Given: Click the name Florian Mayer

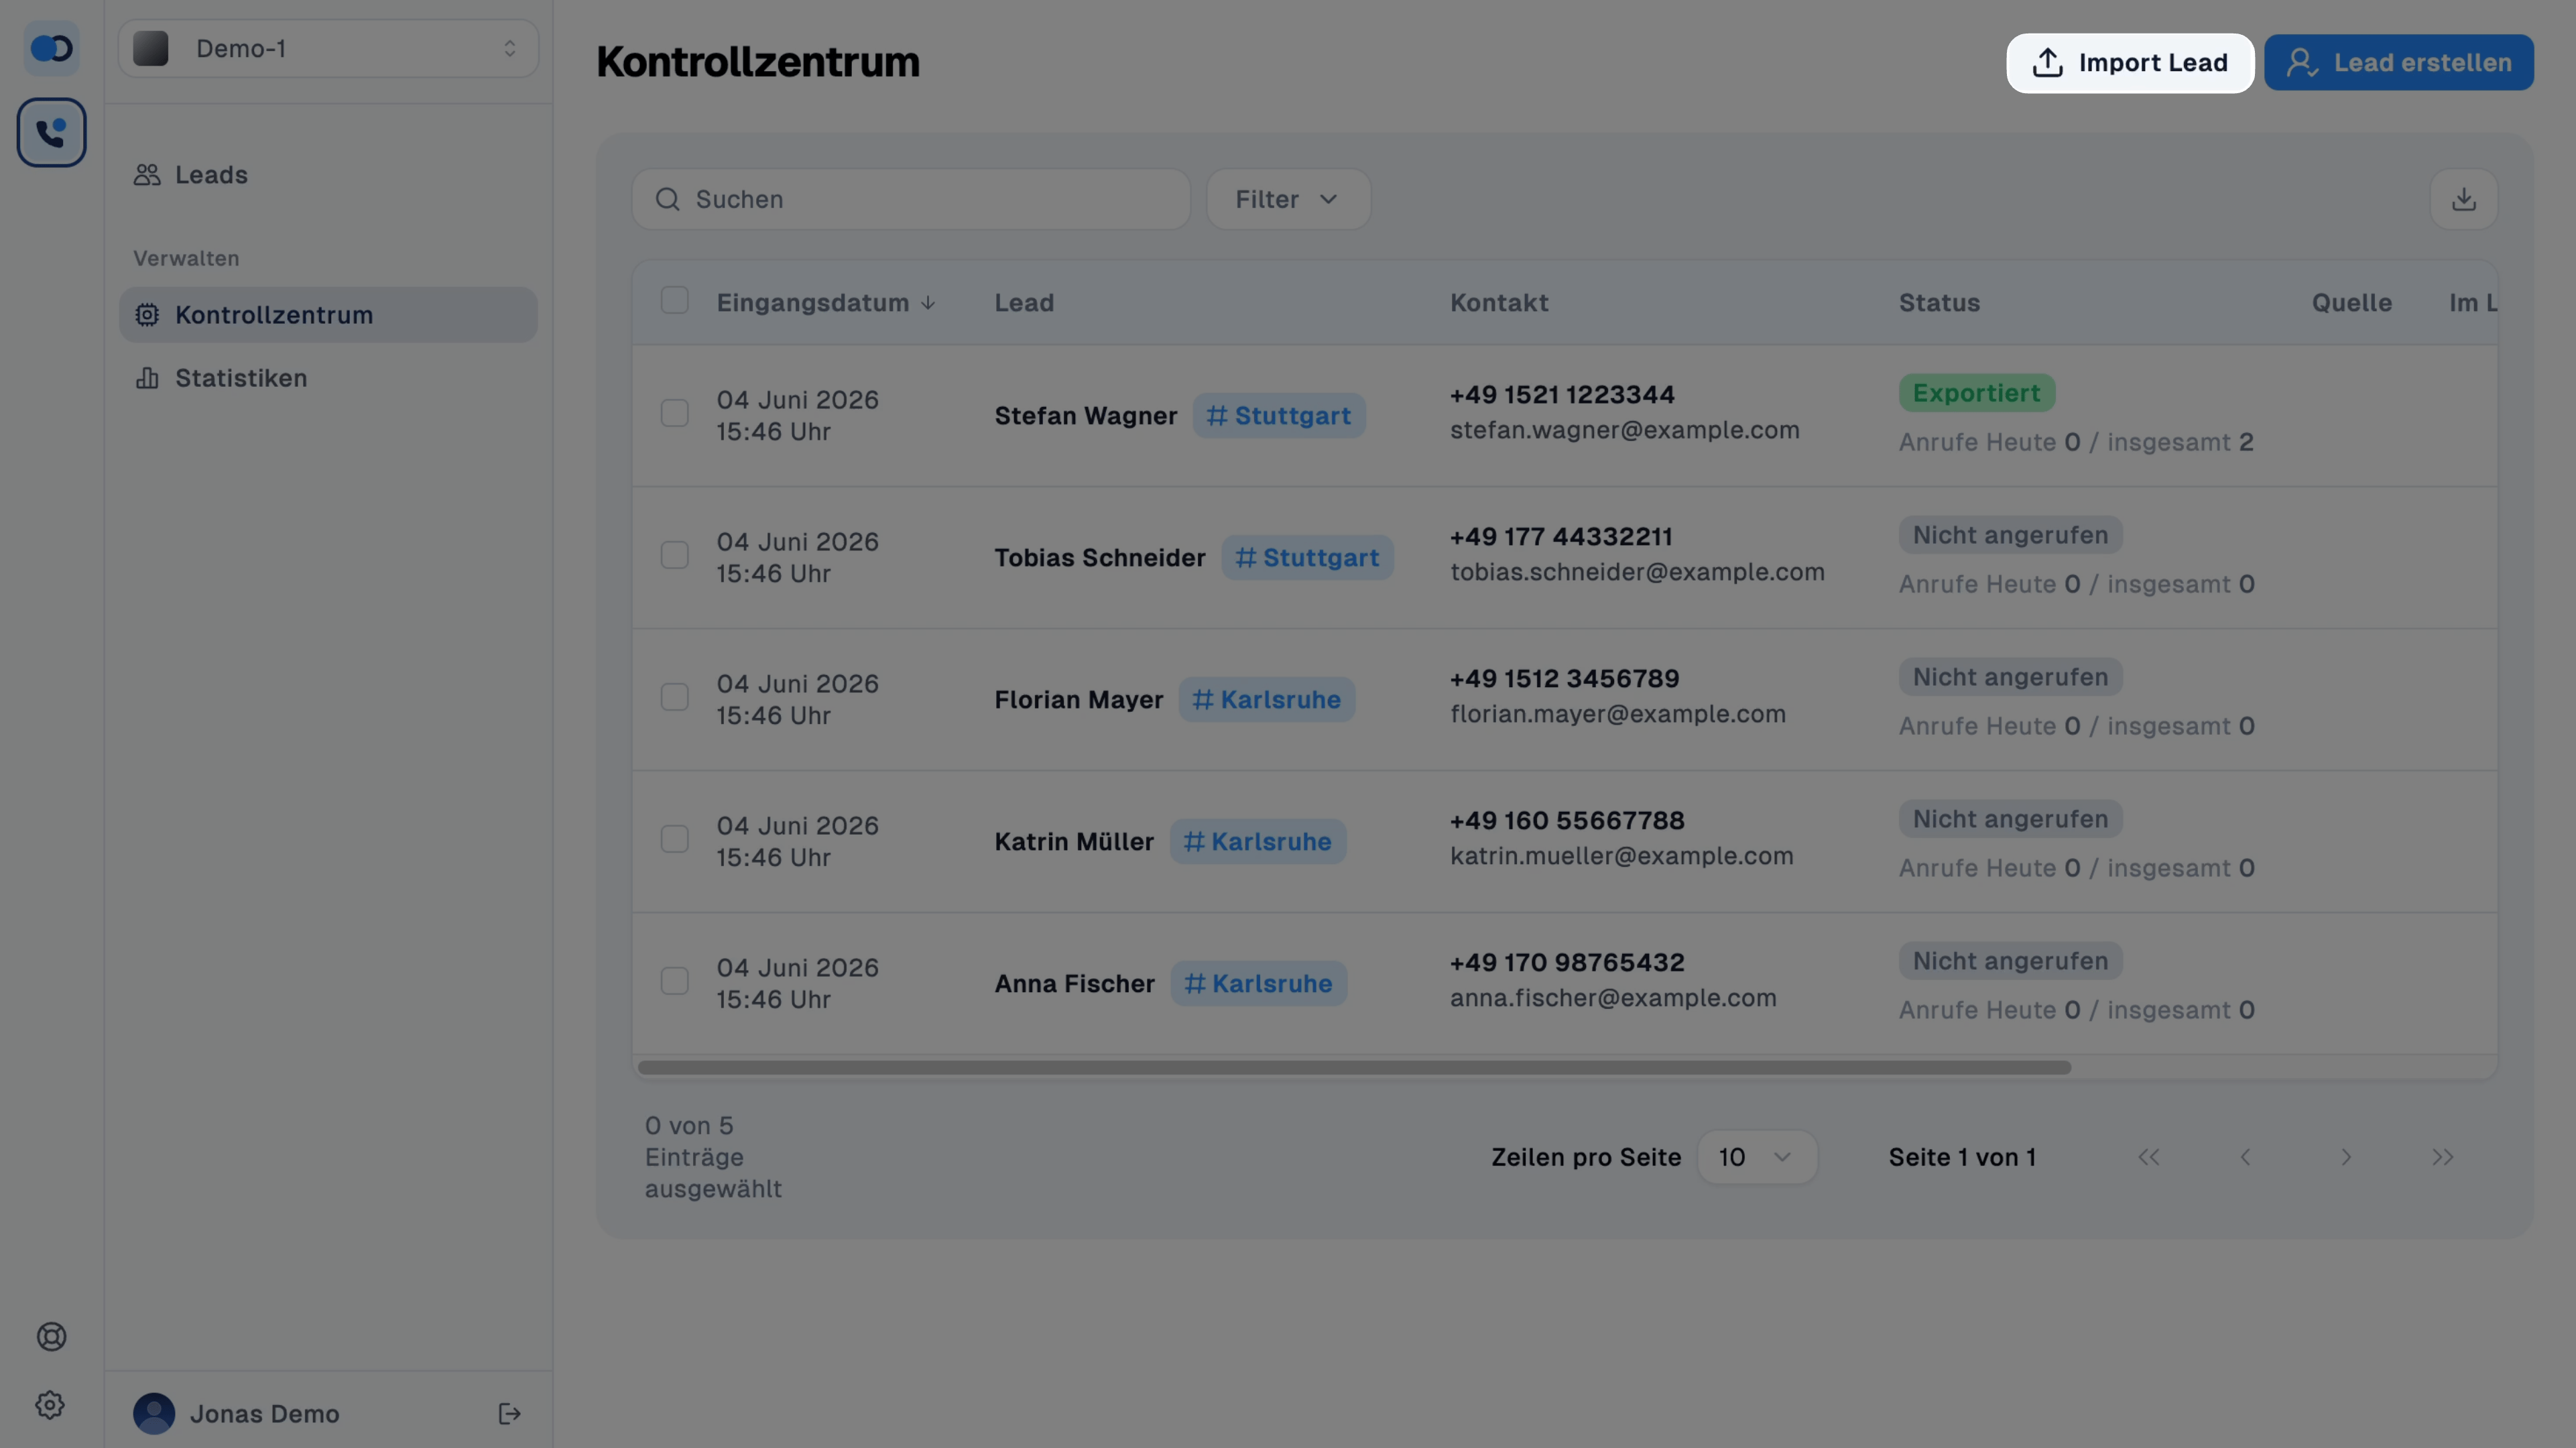Looking at the screenshot, I should click(x=1079, y=700).
